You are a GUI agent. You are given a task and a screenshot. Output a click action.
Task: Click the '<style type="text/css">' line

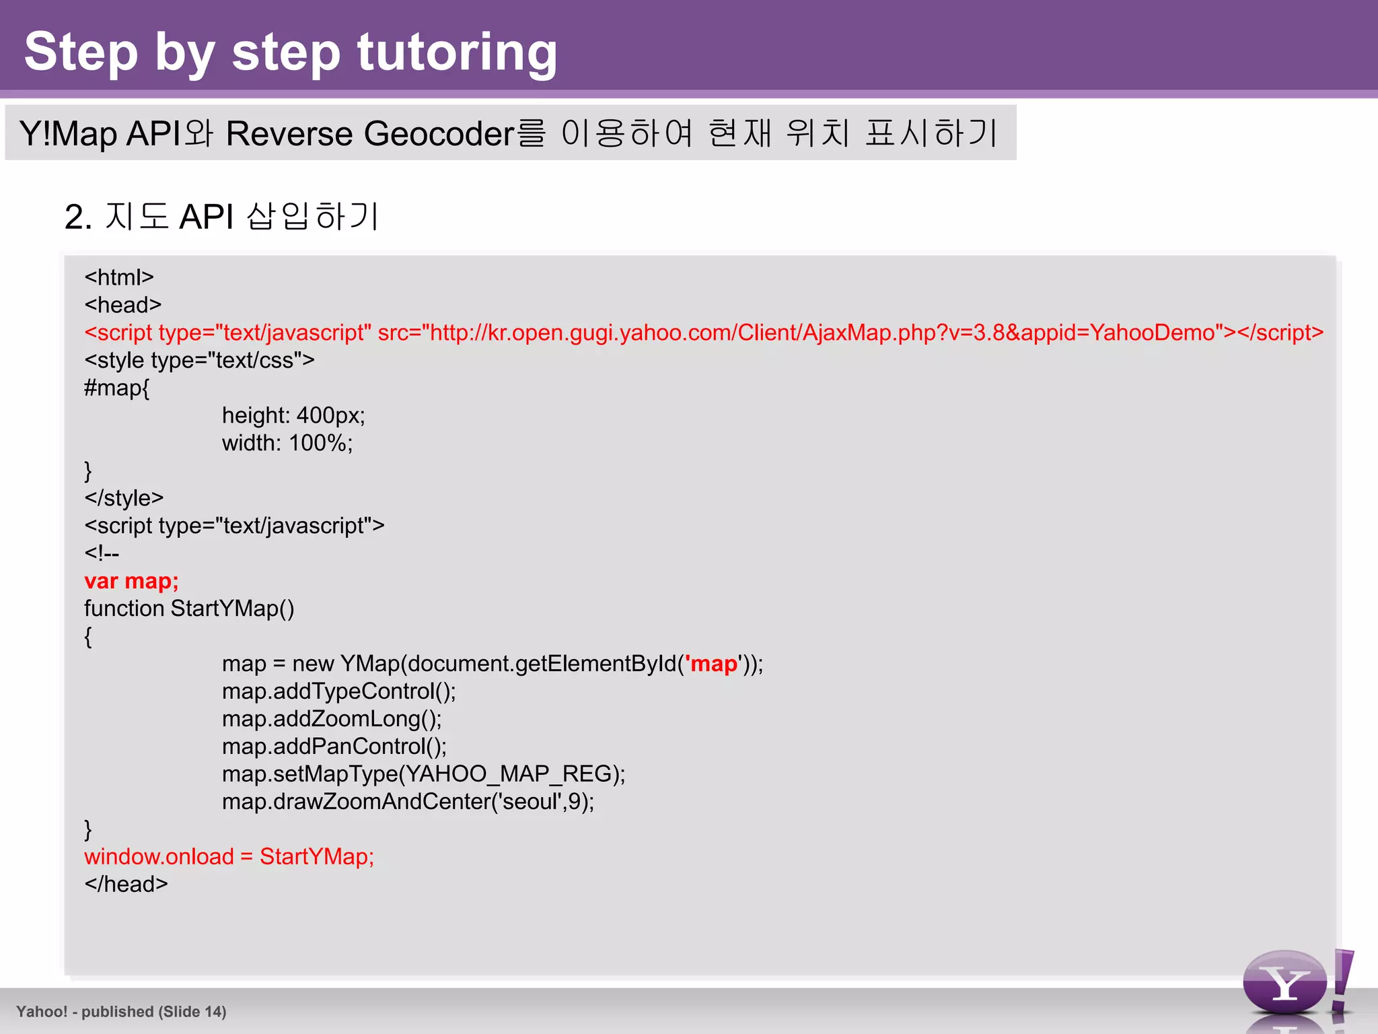coord(199,360)
